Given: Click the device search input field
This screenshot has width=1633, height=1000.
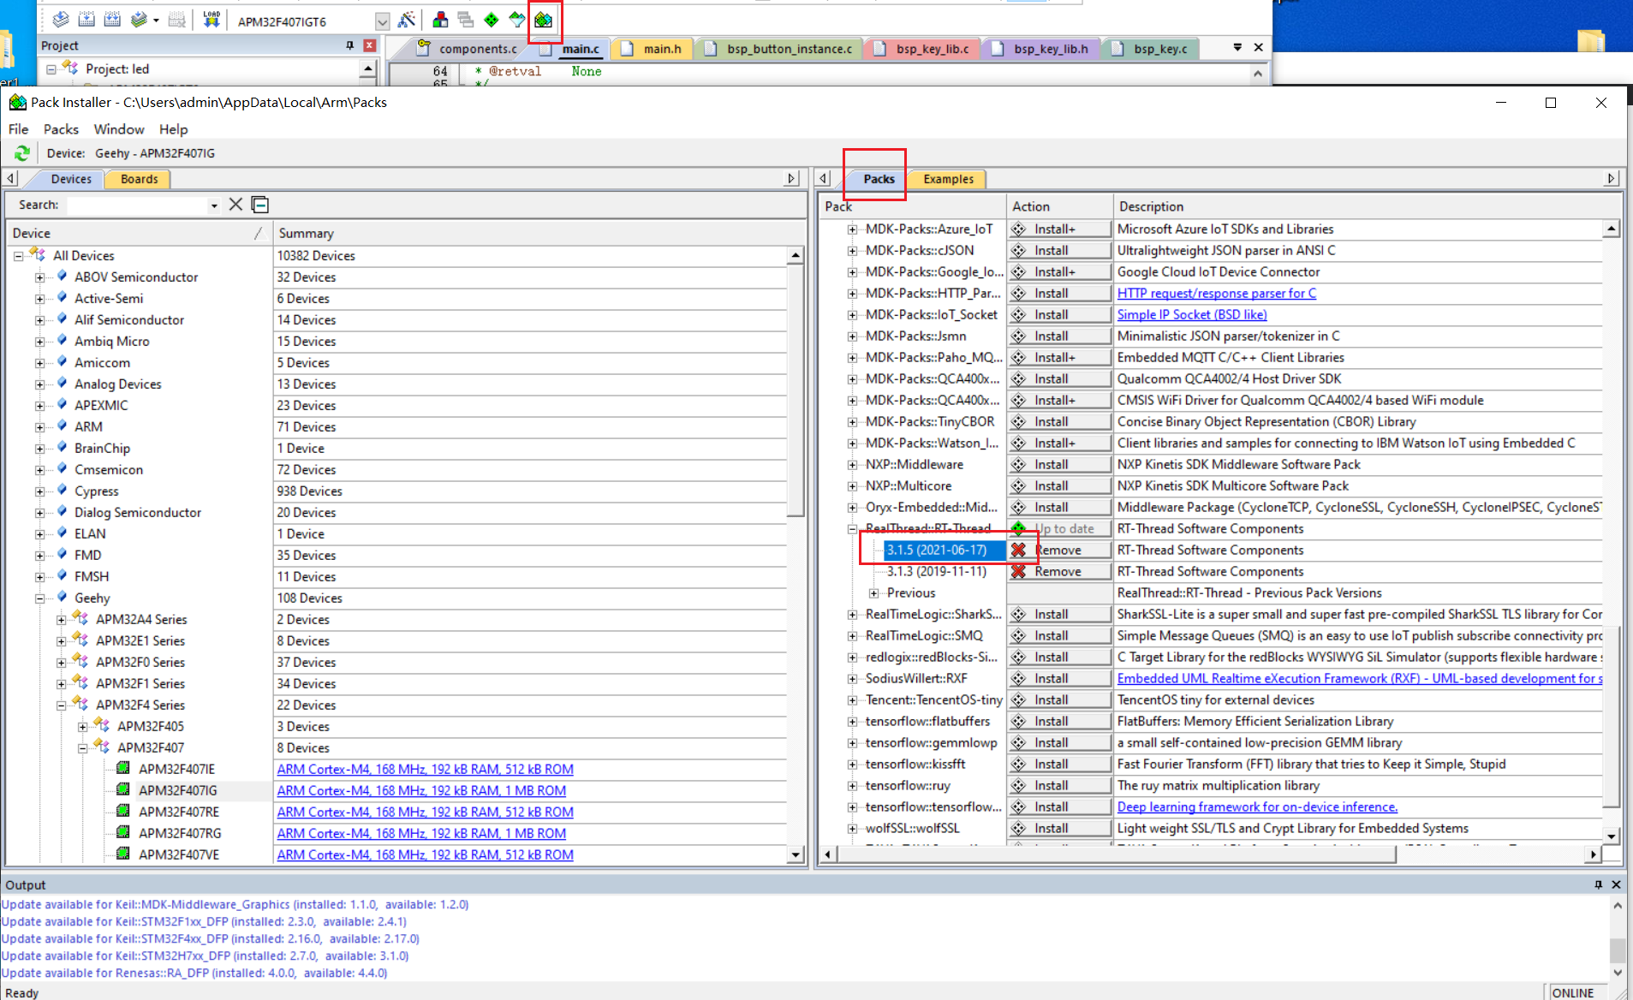Looking at the screenshot, I should click(137, 205).
